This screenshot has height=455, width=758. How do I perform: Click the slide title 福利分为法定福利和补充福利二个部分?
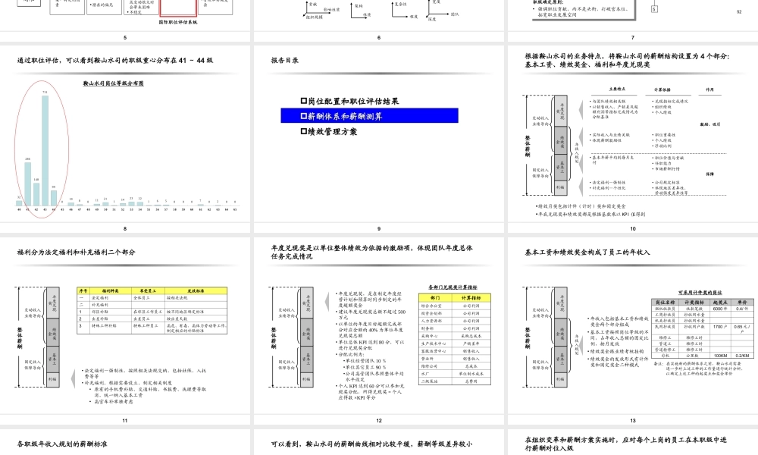click(76, 250)
